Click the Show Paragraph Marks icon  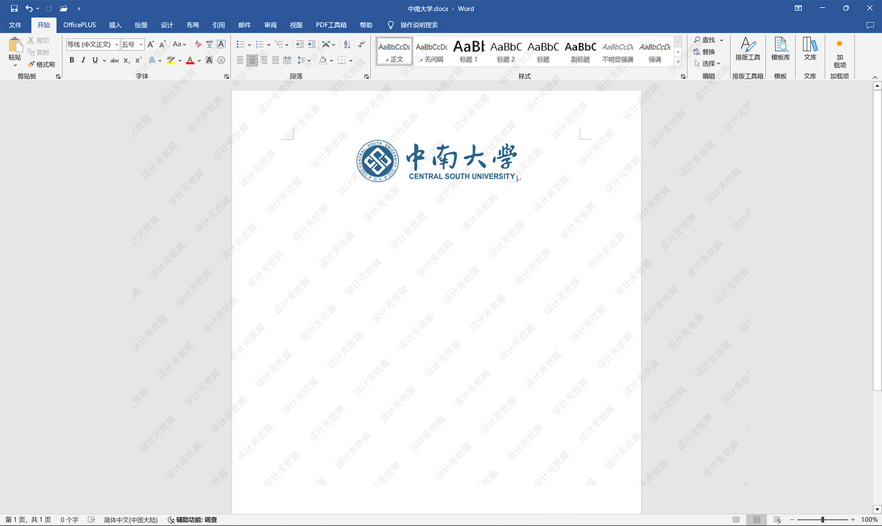(x=361, y=45)
